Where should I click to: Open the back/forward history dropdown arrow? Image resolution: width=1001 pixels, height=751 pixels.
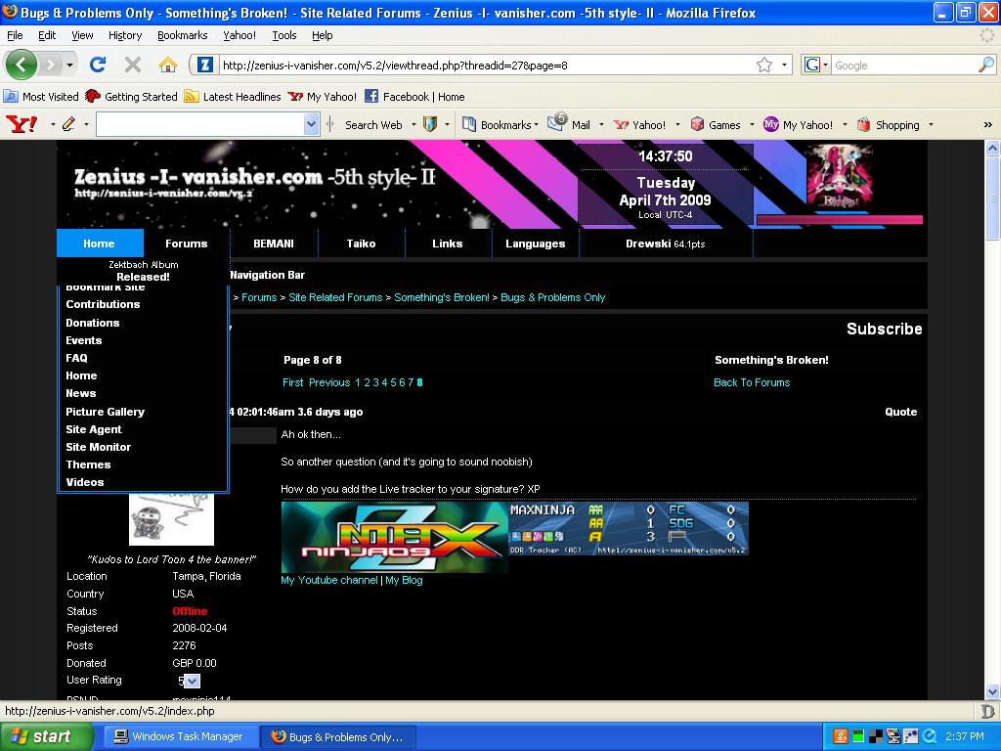click(69, 65)
